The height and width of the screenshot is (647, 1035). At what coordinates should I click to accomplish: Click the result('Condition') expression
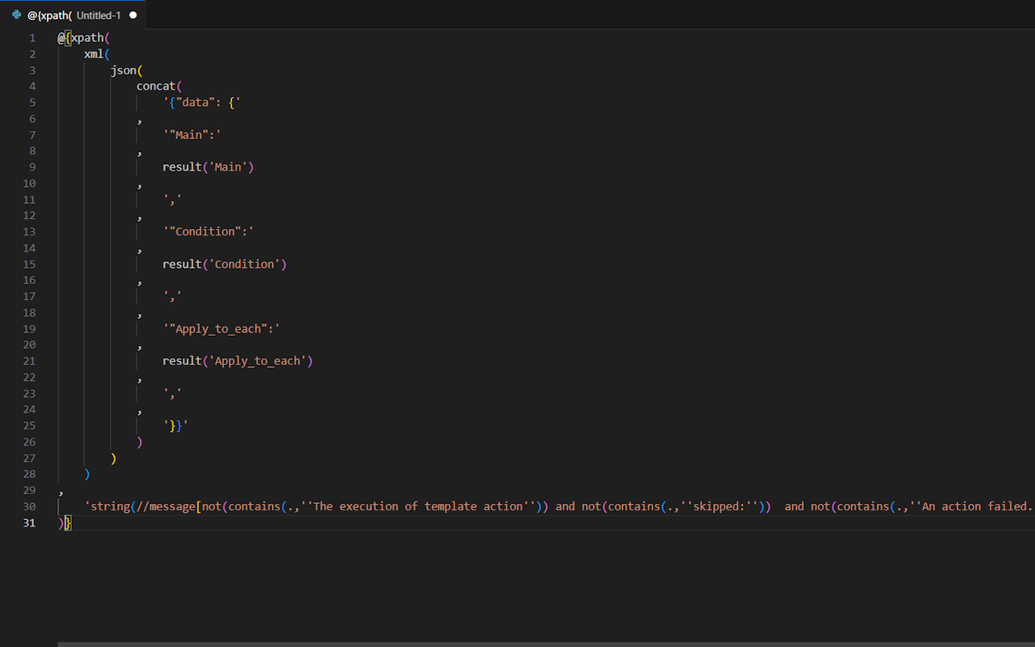pyautogui.click(x=224, y=264)
